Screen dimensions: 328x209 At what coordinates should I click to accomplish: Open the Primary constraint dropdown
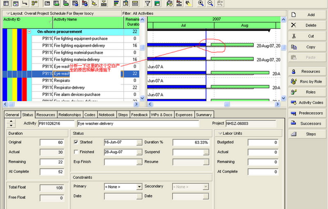[139, 186]
